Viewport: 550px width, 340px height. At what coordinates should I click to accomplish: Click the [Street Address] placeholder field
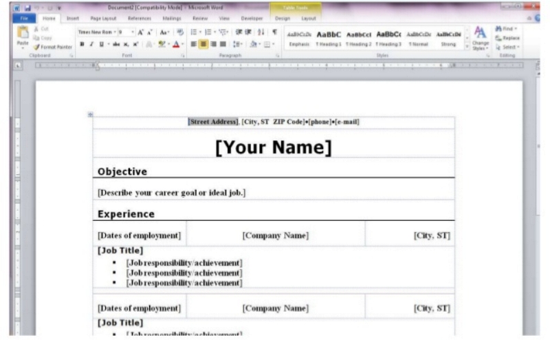tap(213, 122)
